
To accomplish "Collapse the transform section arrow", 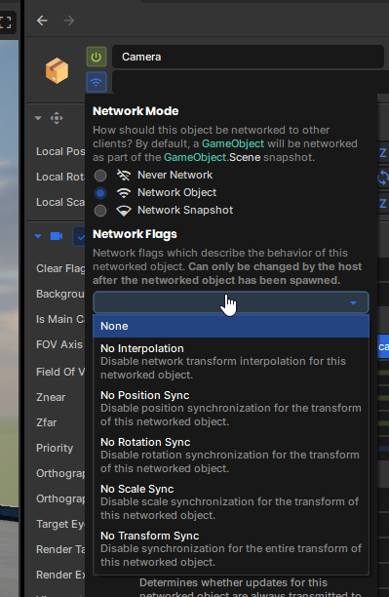I will [38, 118].
